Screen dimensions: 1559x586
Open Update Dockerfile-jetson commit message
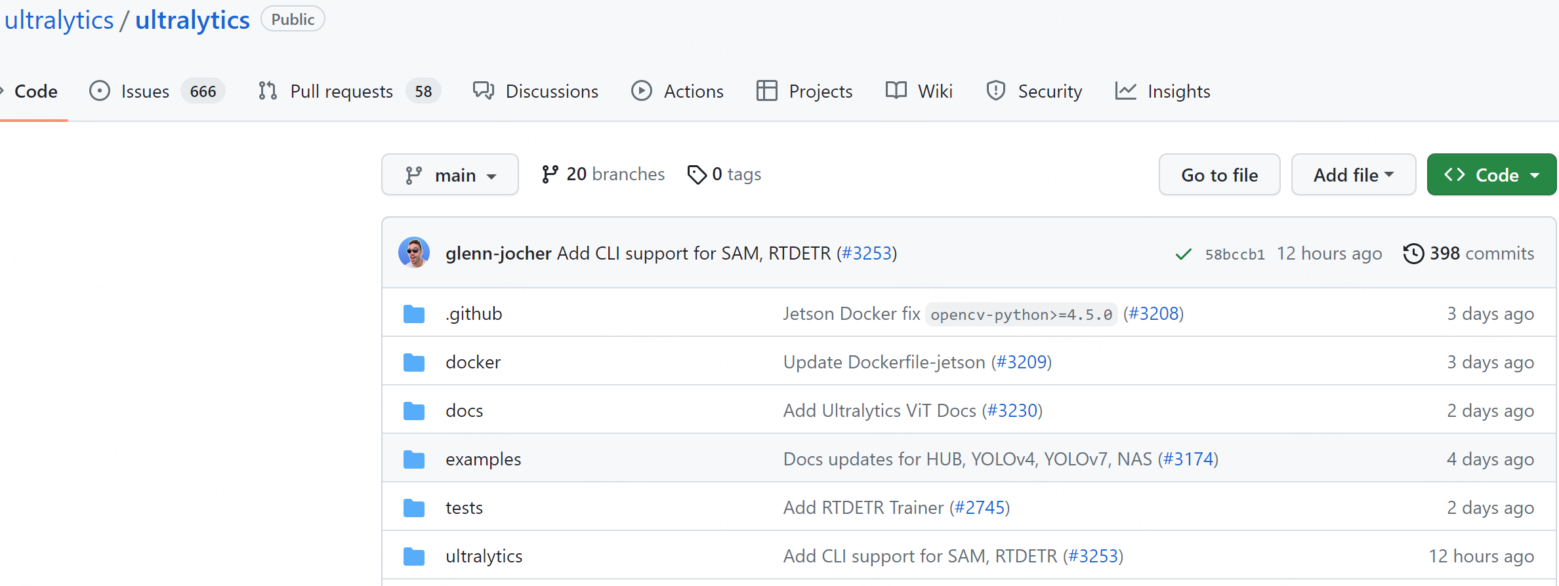click(x=884, y=362)
